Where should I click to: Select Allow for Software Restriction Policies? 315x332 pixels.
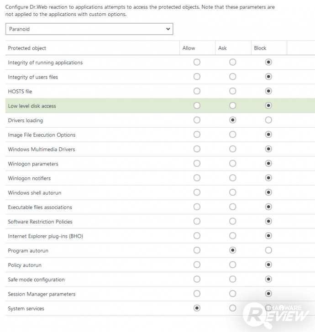tap(197, 222)
